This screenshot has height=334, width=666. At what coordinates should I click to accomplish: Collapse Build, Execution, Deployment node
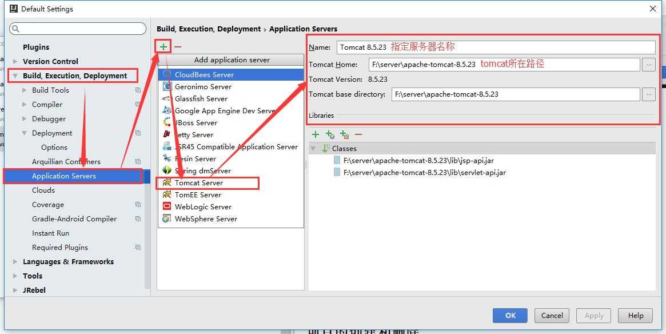(15, 76)
